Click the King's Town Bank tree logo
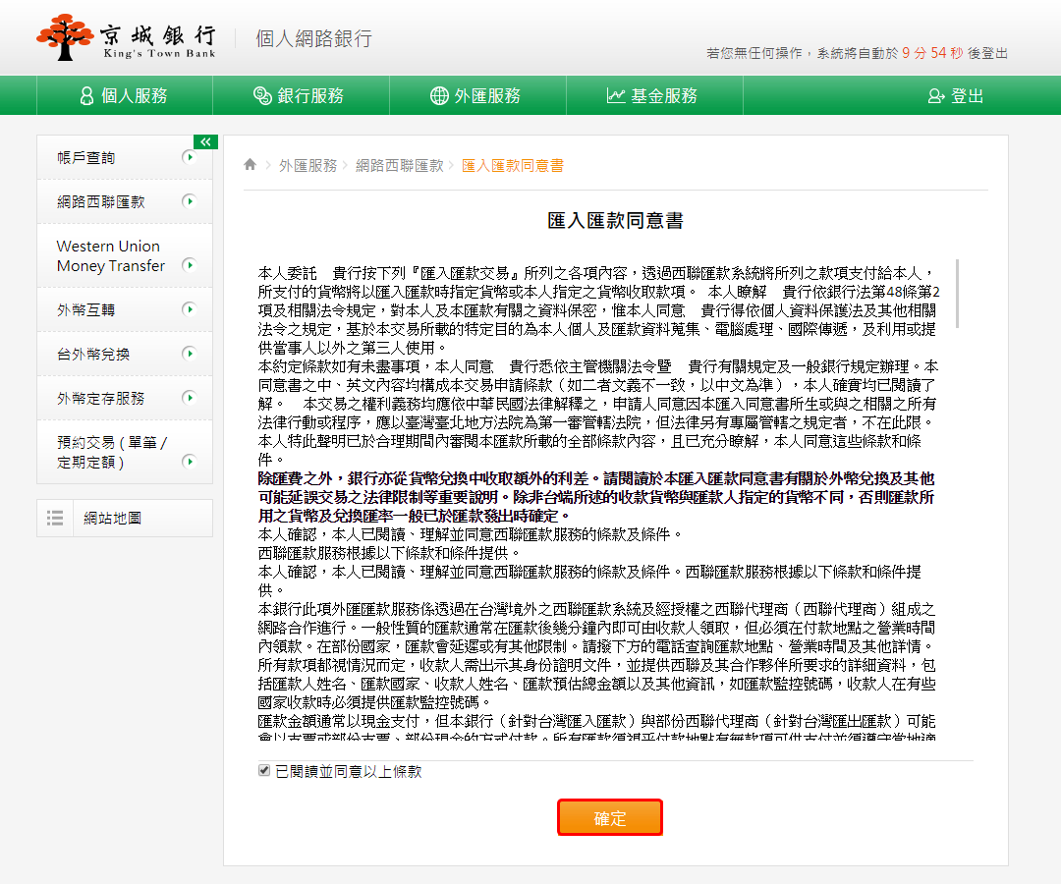The width and height of the screenshot is (1061, 884). (x=65, y=37)
